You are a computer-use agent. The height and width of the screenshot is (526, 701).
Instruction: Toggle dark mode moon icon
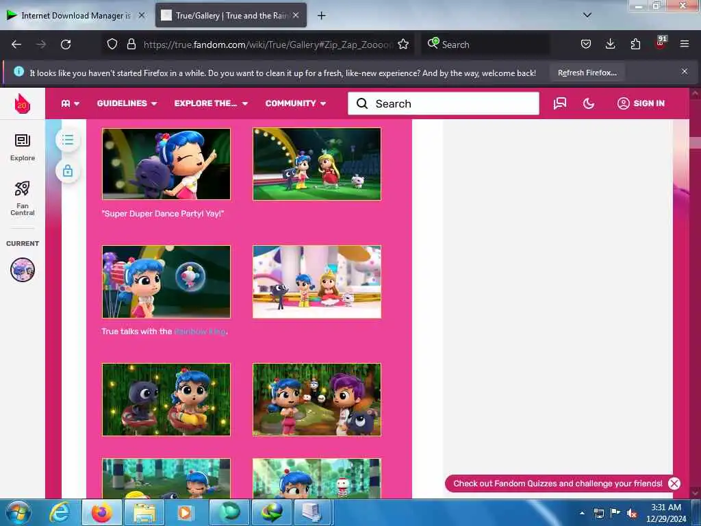tap(589, 103)
